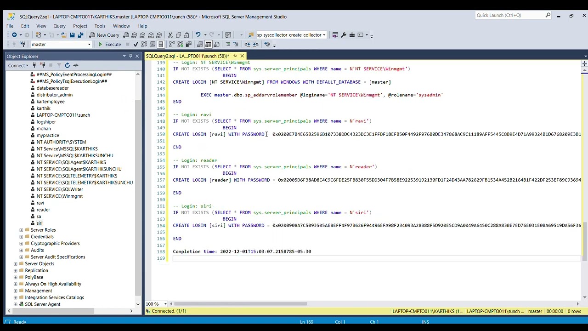Open the File menu

(x=10, y=26)
